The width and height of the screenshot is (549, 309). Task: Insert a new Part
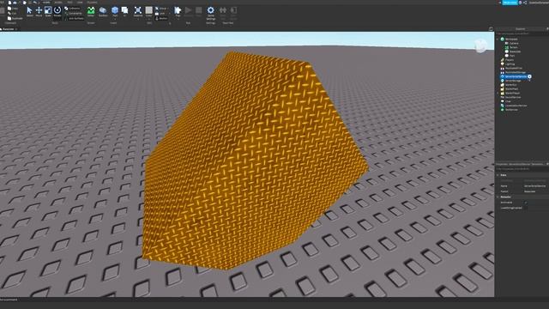coord(115,10)
